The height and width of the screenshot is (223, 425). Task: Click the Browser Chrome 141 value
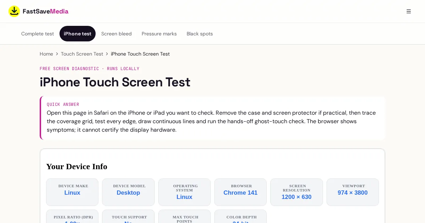point(240,193)
